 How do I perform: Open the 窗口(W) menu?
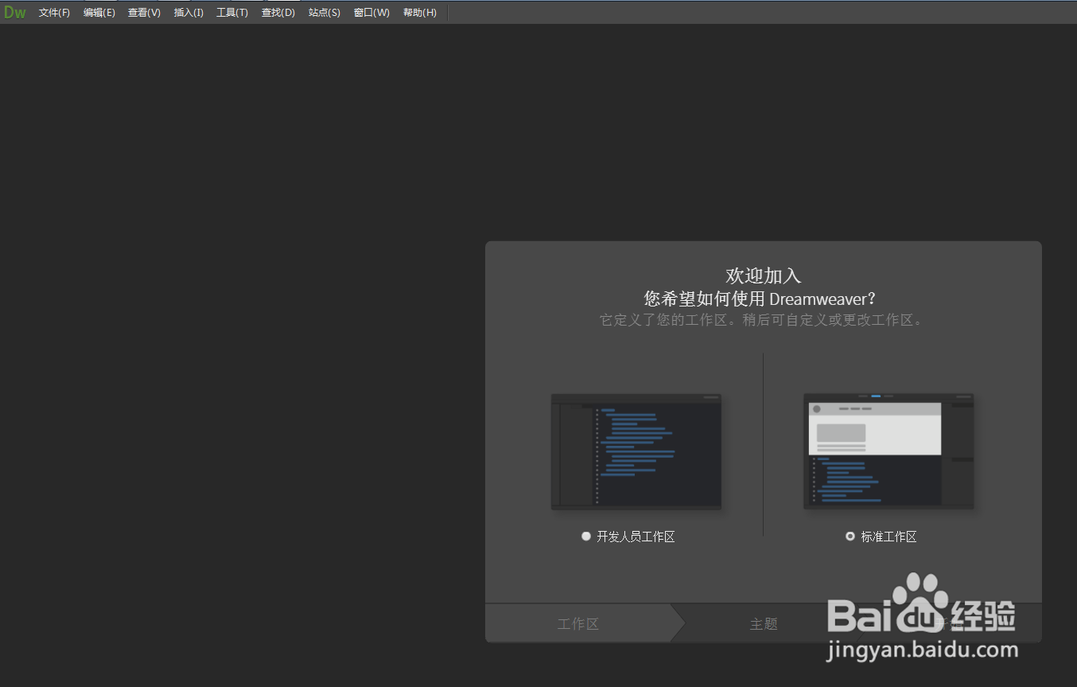(371, 13)
